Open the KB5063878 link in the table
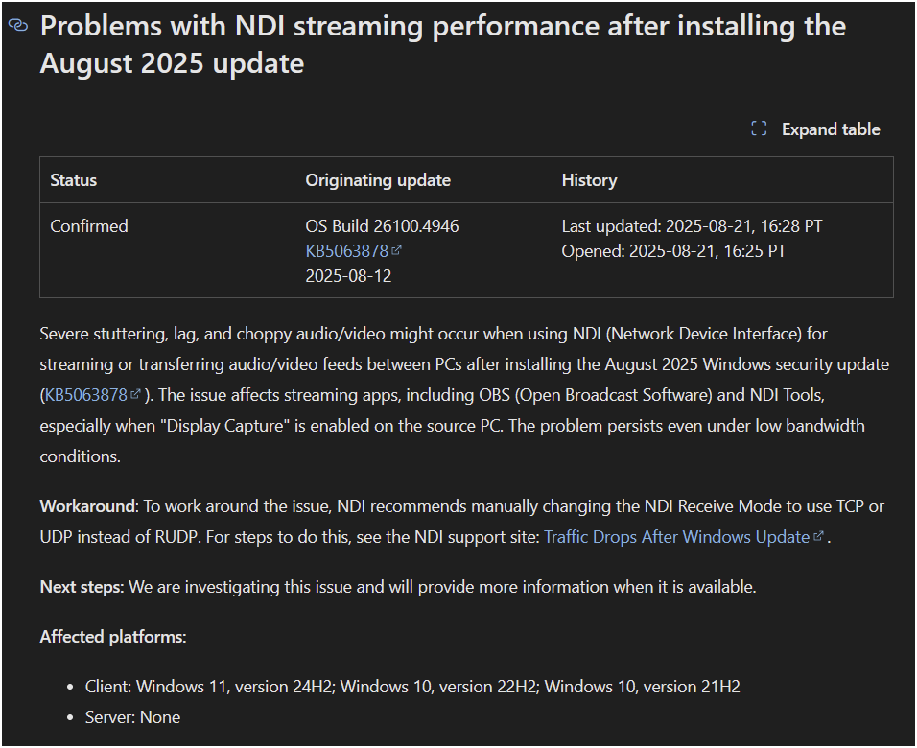The height and width of the screenshot is (748, 917). click(347, 251)
